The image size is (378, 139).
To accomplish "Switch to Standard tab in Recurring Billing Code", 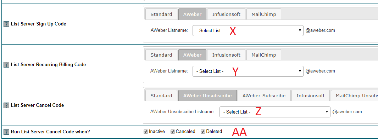I will click(x=161, y=55).
